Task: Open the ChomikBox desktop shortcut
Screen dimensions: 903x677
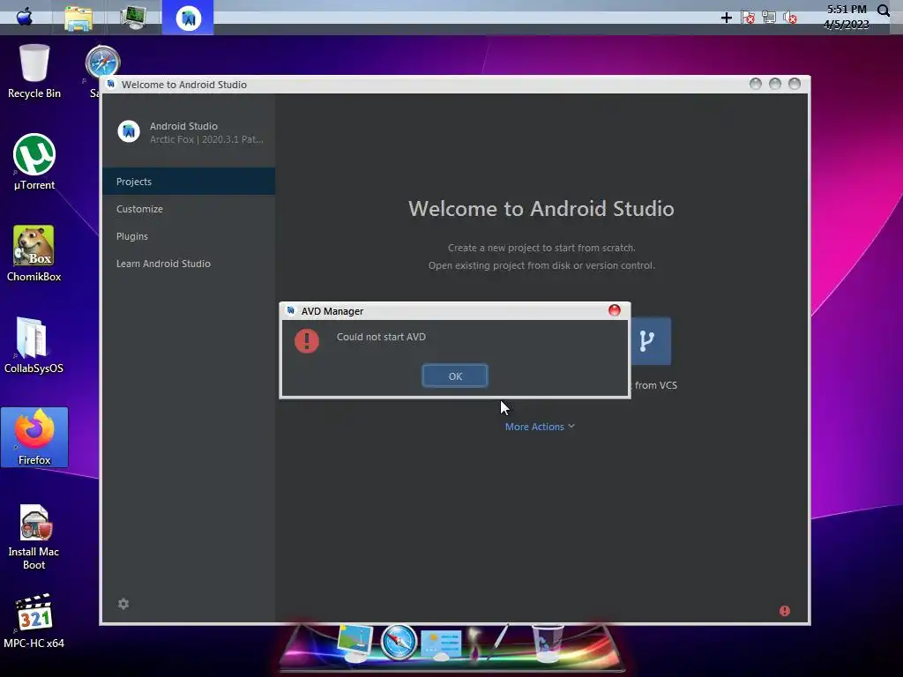Action: (34, 253)
